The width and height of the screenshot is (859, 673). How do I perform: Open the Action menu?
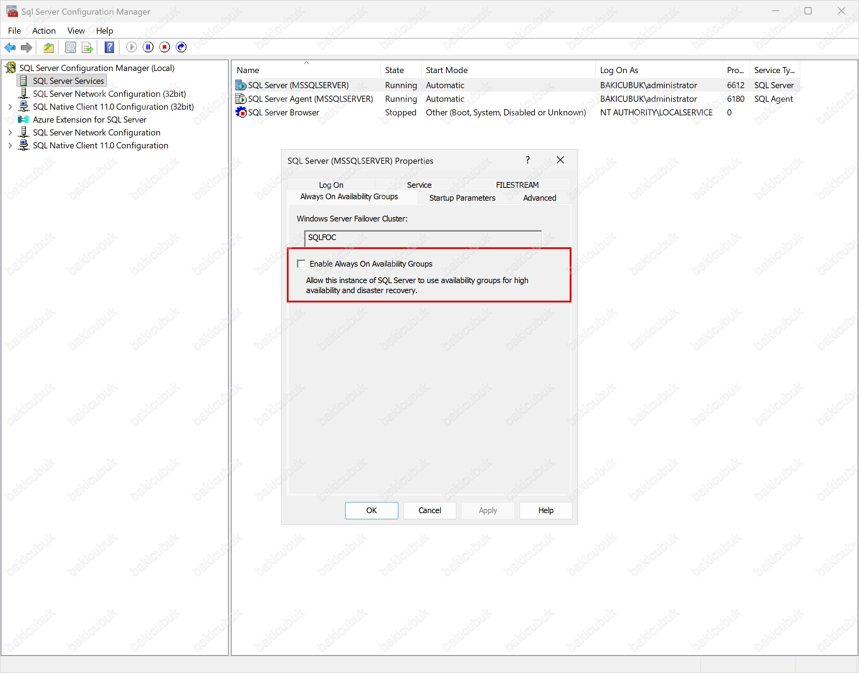pyautogui.click(x=44, y=31)
